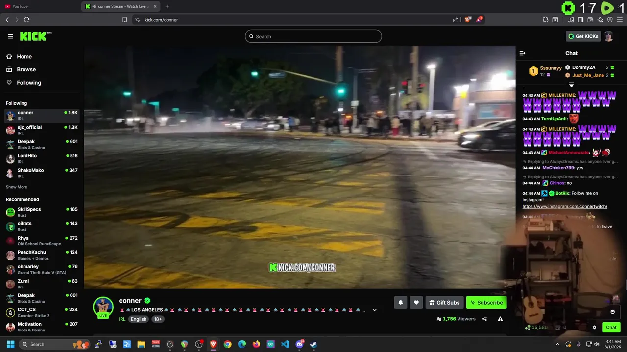Go to Home in the sidebar
Screen dimensions: 627x352
point(19,56)
